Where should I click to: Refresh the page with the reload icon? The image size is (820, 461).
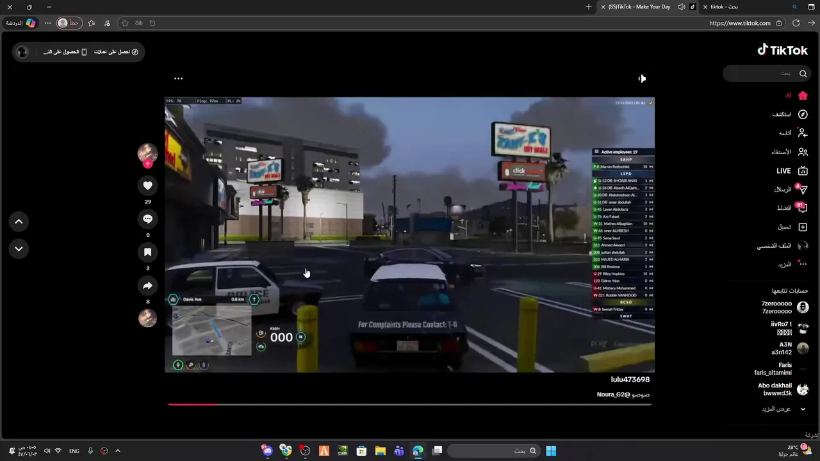(796, 23)
